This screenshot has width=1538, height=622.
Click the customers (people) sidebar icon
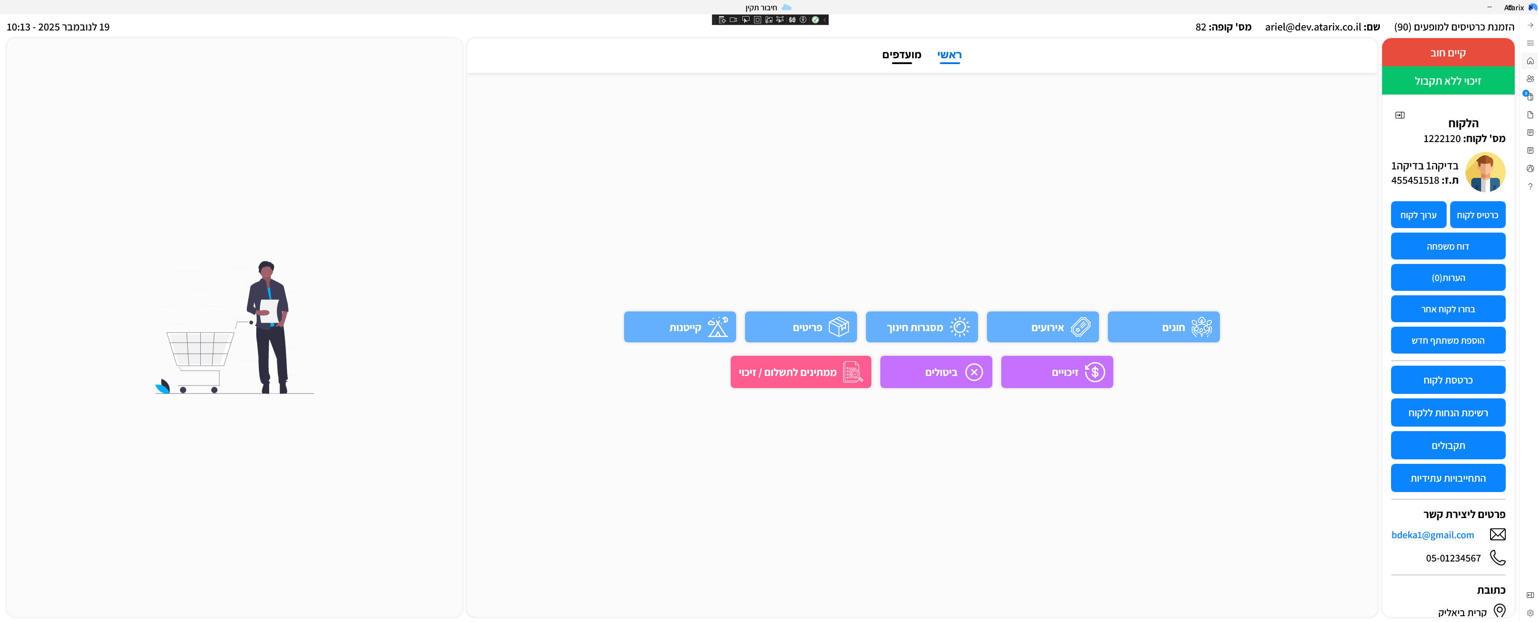pos(1529,79)
